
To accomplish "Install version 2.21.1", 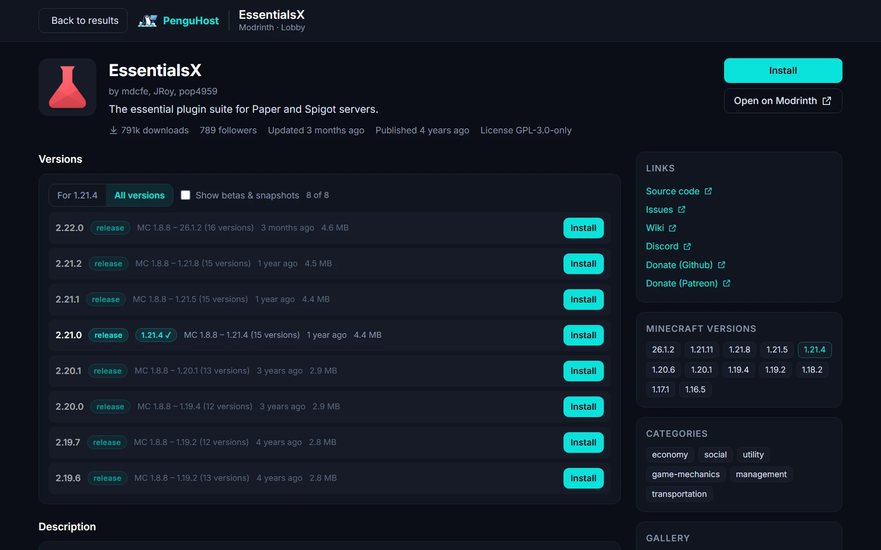I will [x=583, y=299].
